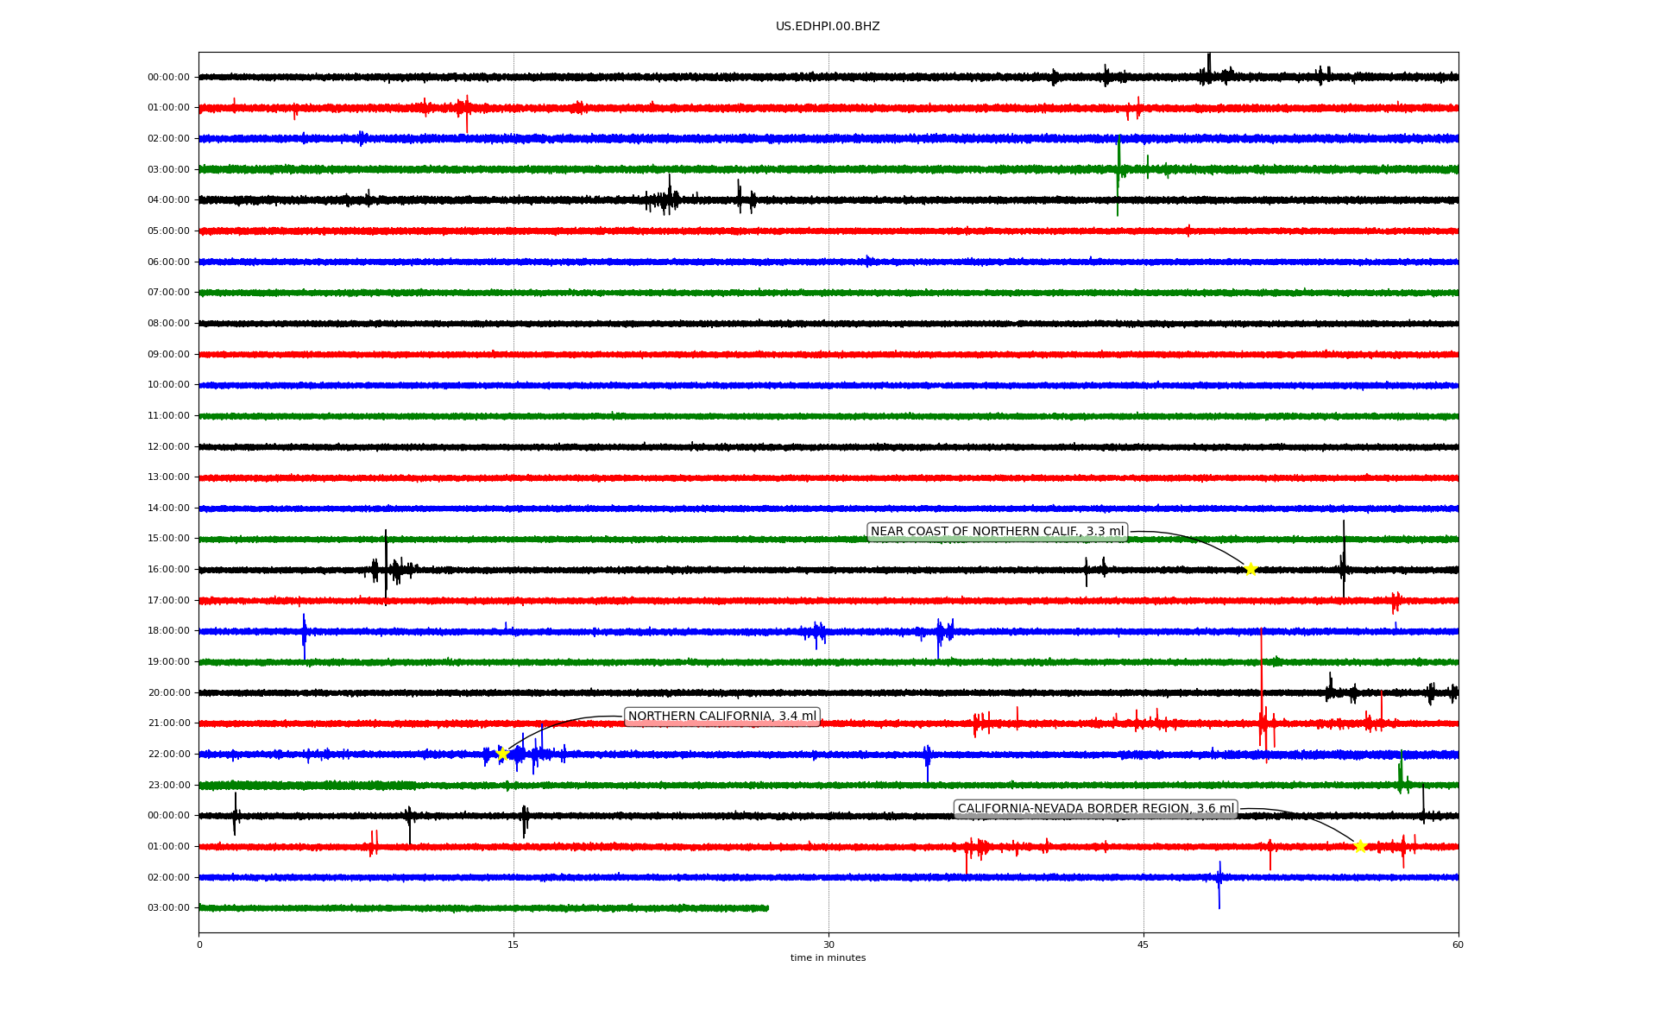Click the 11:00:00 hour label

168,416
